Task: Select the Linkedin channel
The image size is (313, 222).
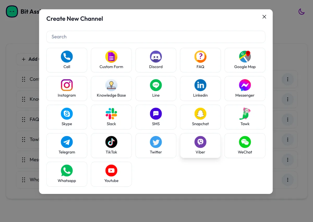Action: (x=200, y=89)
